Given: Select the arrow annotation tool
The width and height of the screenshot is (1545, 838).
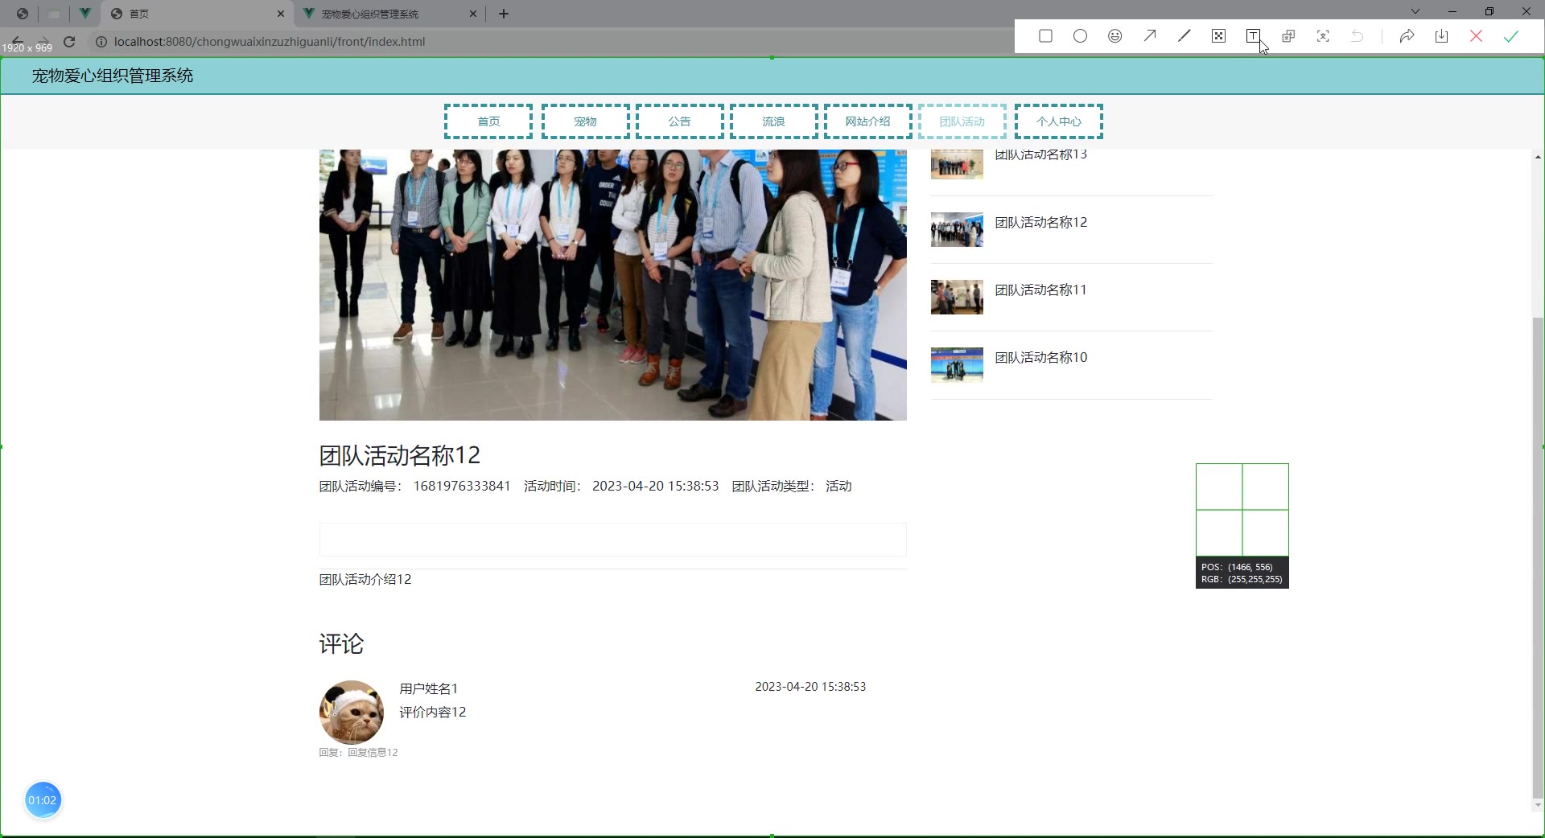Looking at the screenshot, I should (1150, 36).
